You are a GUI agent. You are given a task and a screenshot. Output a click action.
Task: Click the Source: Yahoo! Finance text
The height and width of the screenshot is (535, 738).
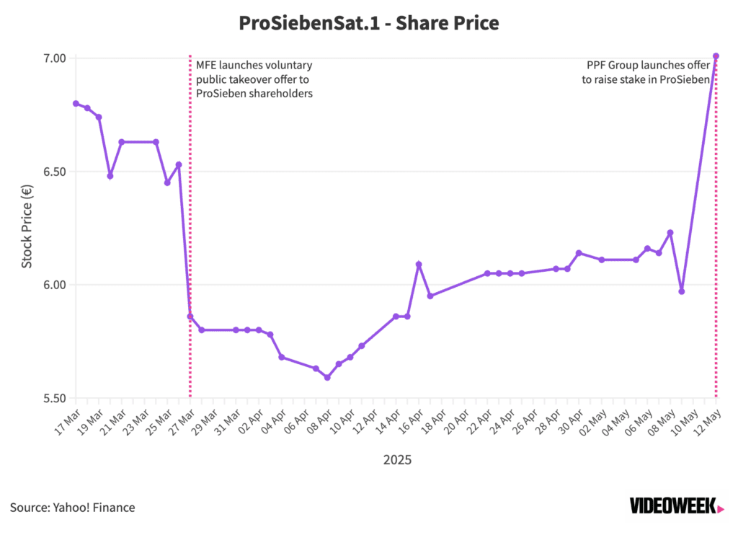tap(73, 507)
